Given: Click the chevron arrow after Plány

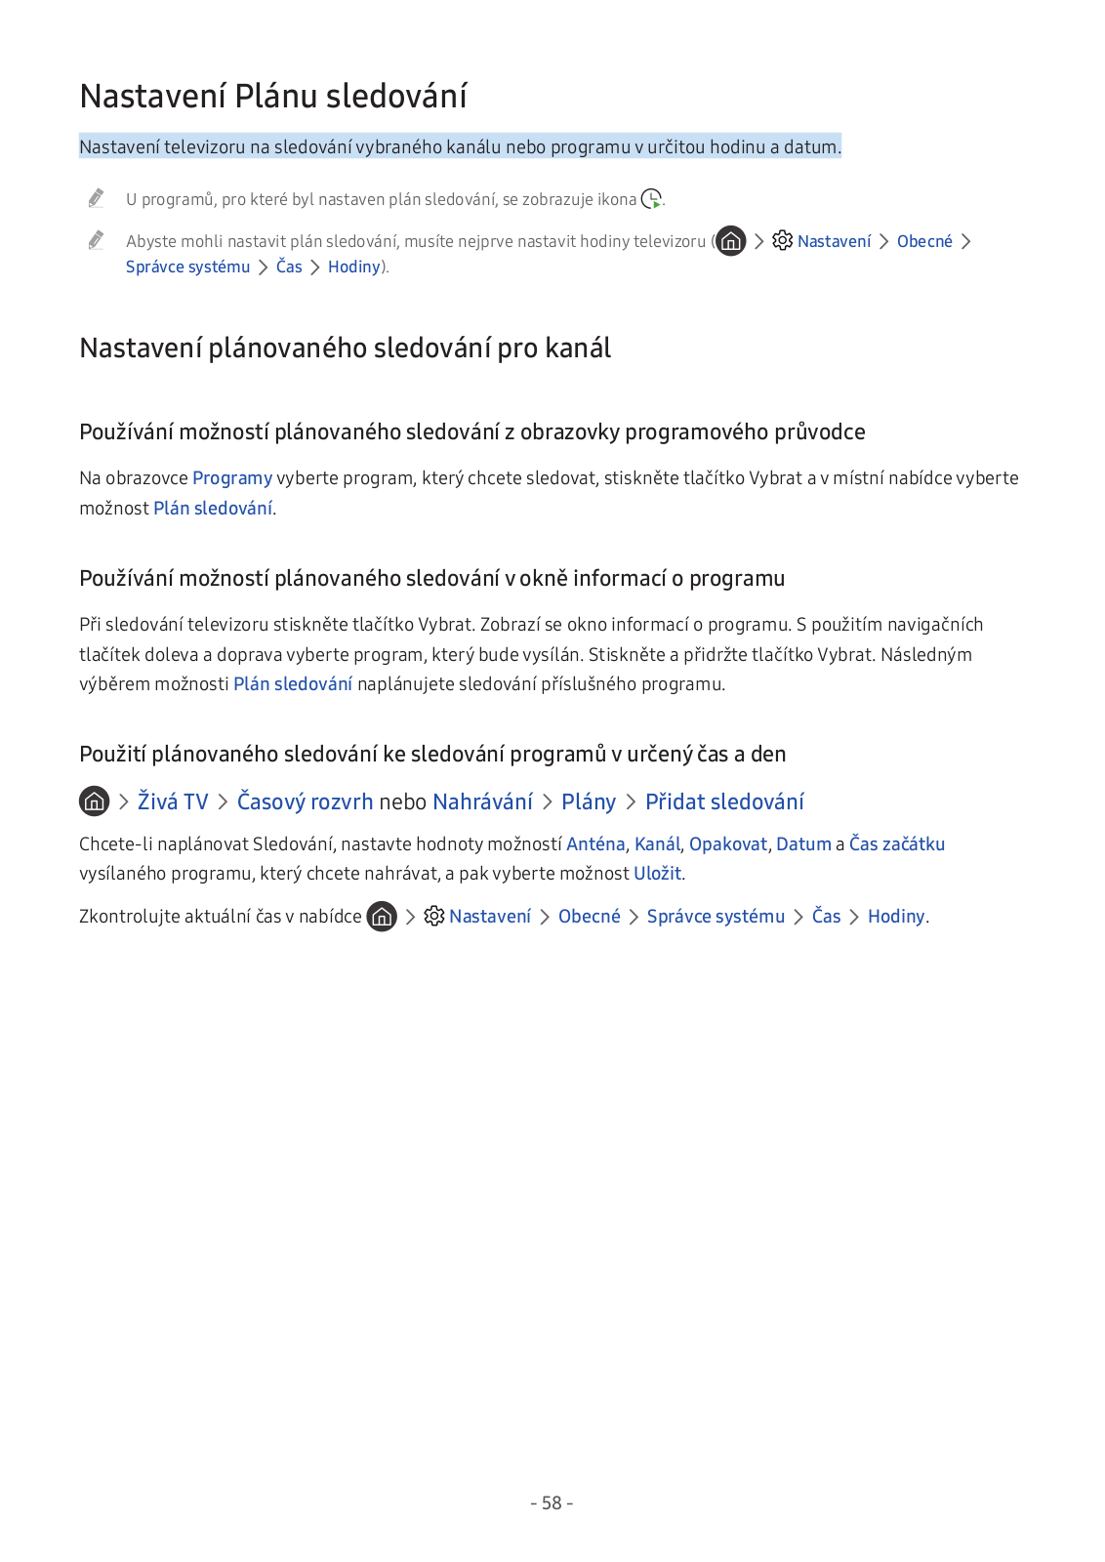Looking at the screenshot, I should point(631,802).
